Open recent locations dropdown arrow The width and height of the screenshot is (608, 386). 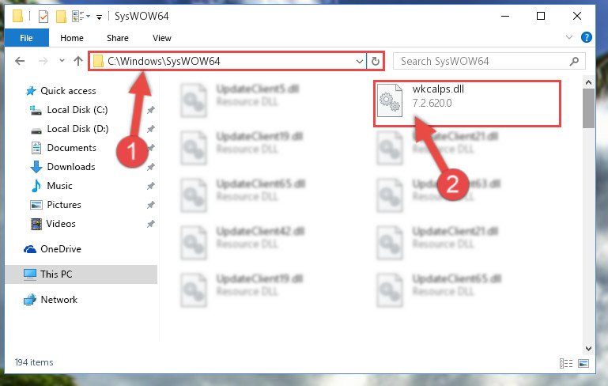(x=62, y=61)
